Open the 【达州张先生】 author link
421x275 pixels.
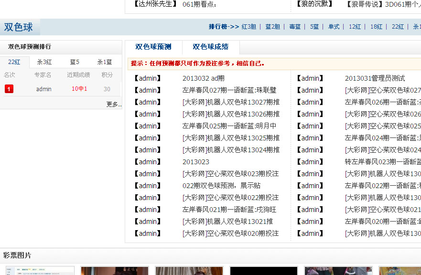tap(155, 4)
